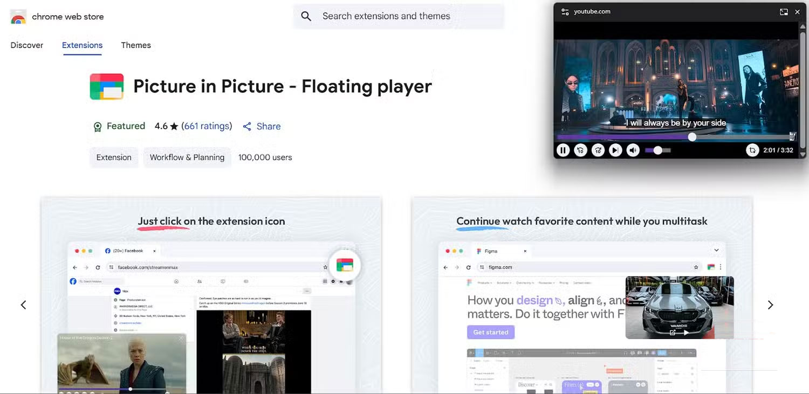Rewind the video 10 seconds

point(580,150)
